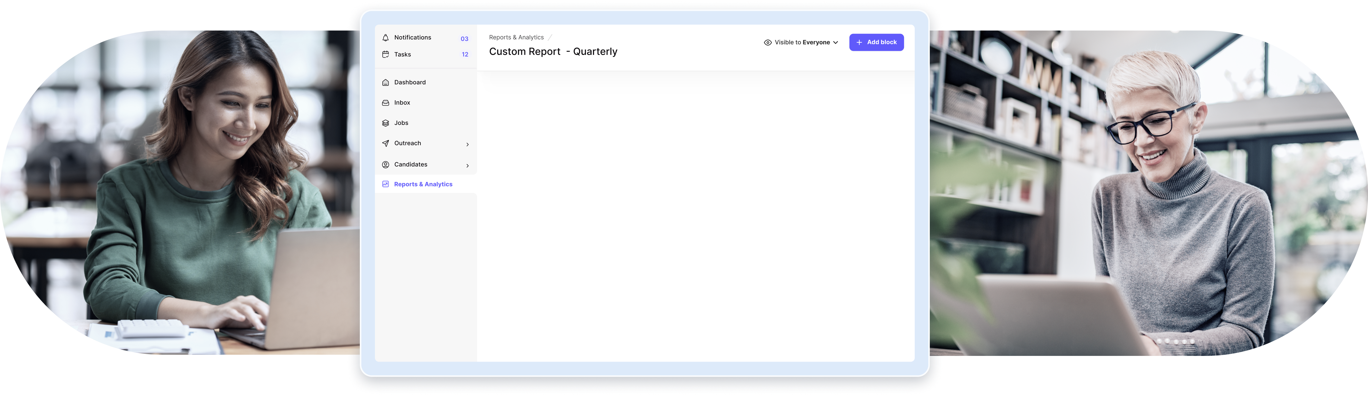The width and height of the screenshot is (1368, 396).
Task: Click the Tasks count 12 badge
Action: [465, 54]
